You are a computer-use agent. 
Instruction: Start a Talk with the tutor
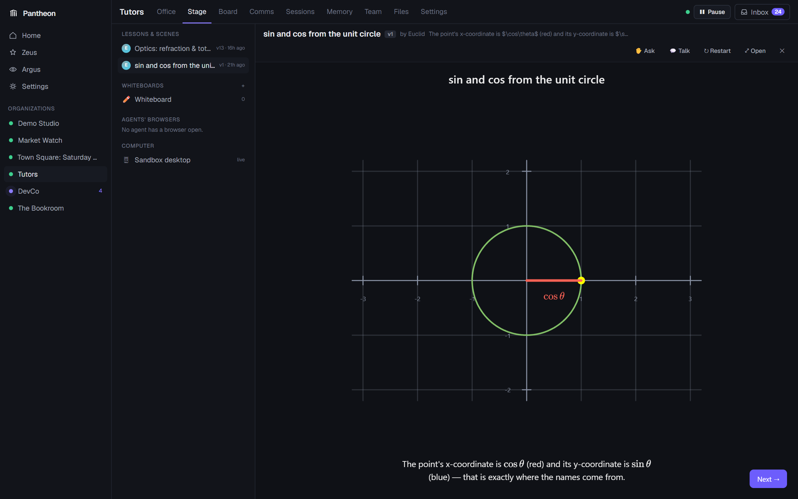[680, 51]
